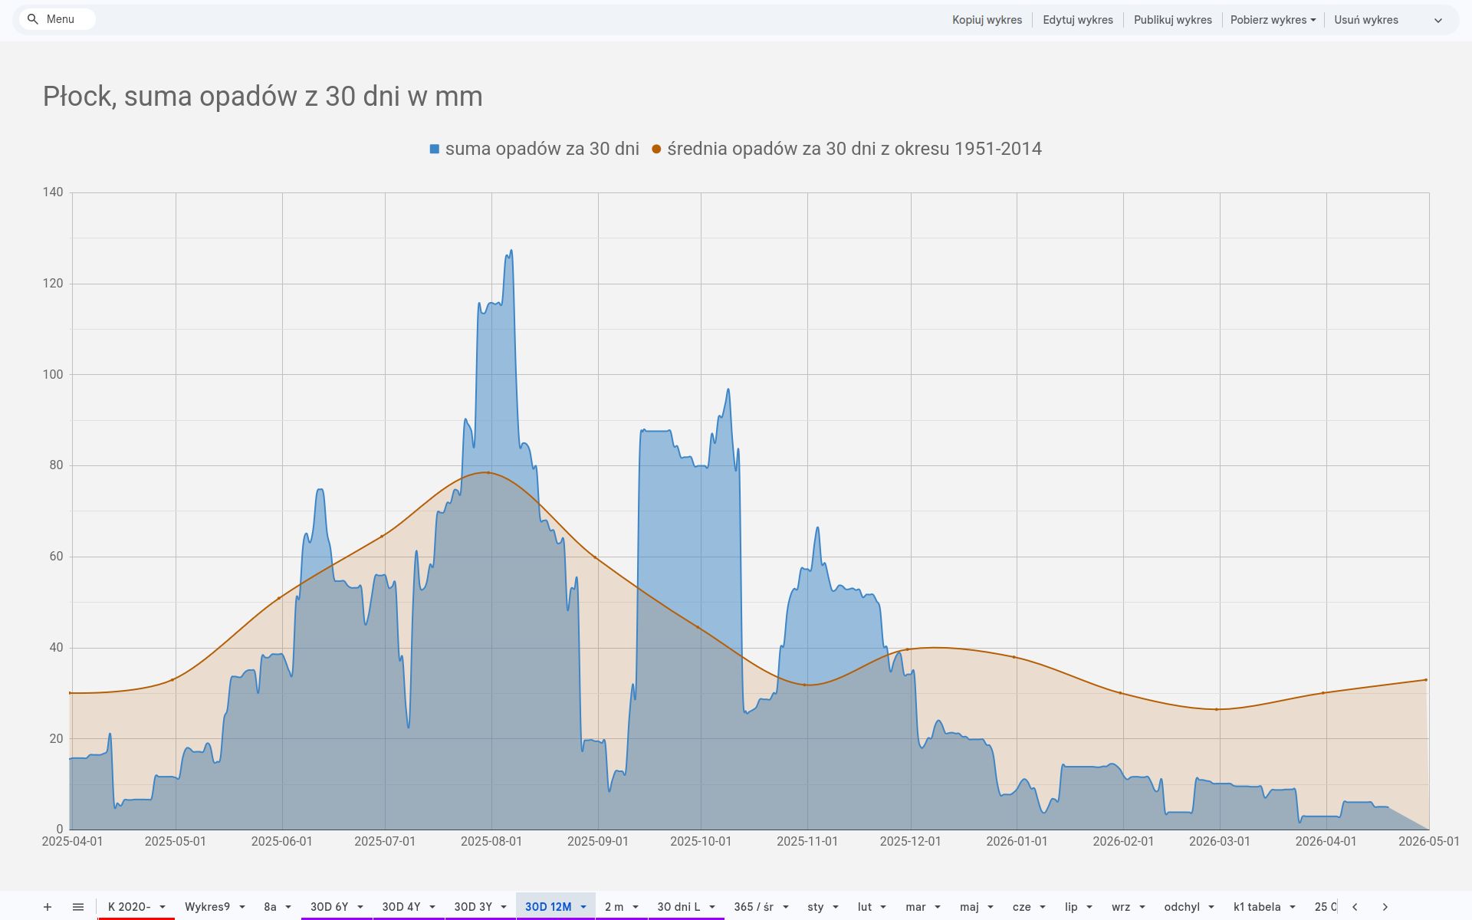Viewport: 1472px width, 920px height.
Task: Add a new sheet with plus icon
Action: 48,907
